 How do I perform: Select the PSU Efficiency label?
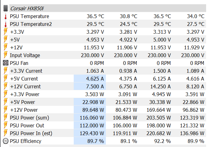(x=26, y=141)
